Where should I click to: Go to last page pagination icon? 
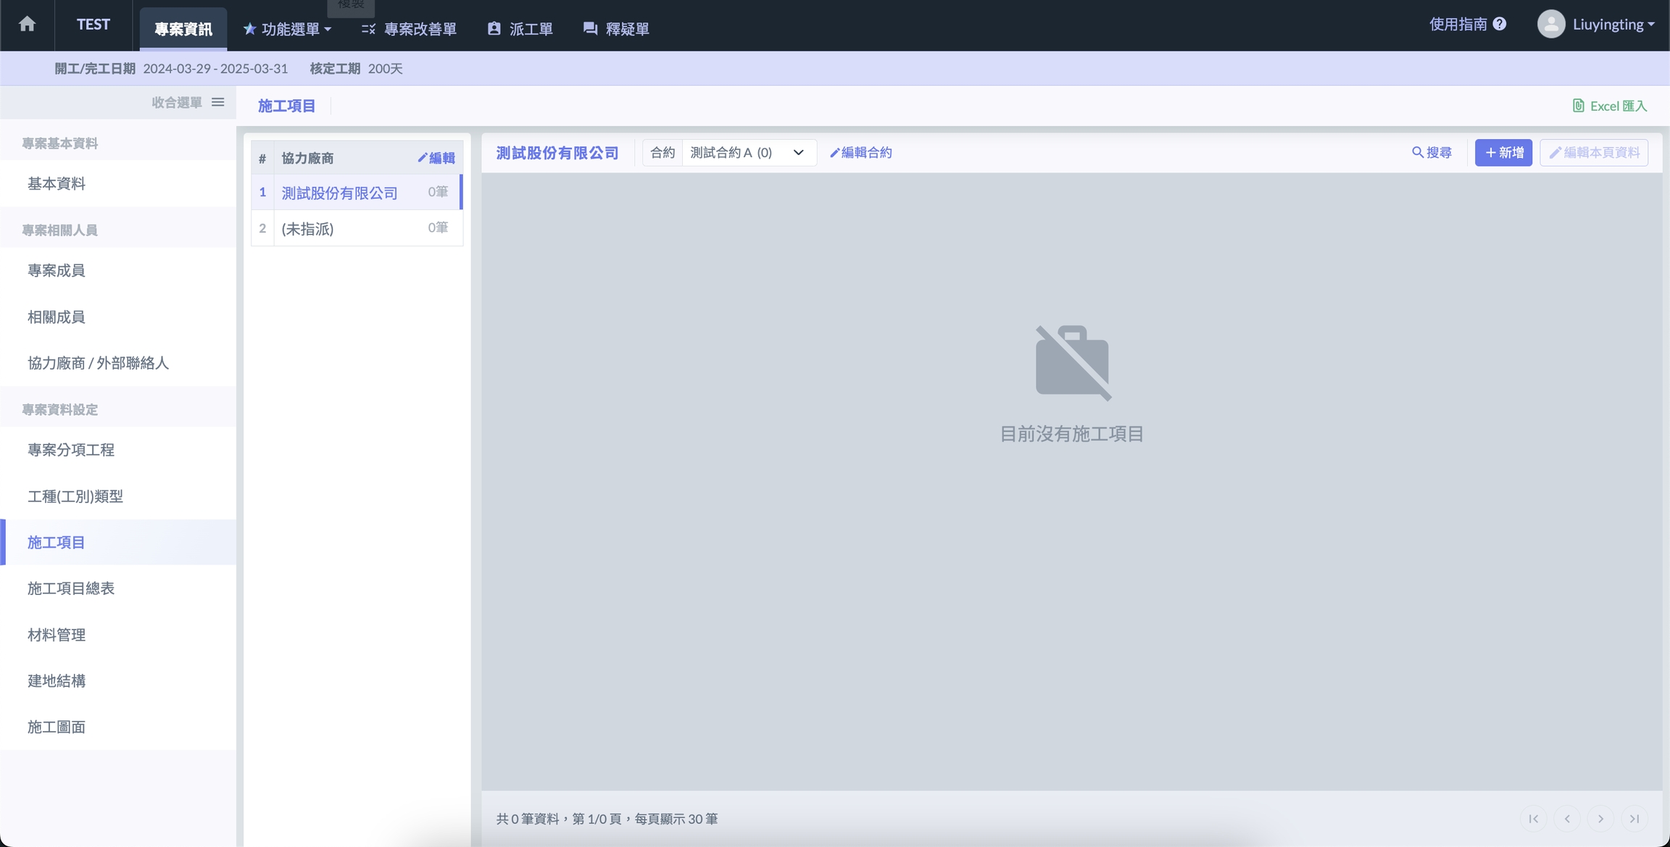coord(1634,819)
